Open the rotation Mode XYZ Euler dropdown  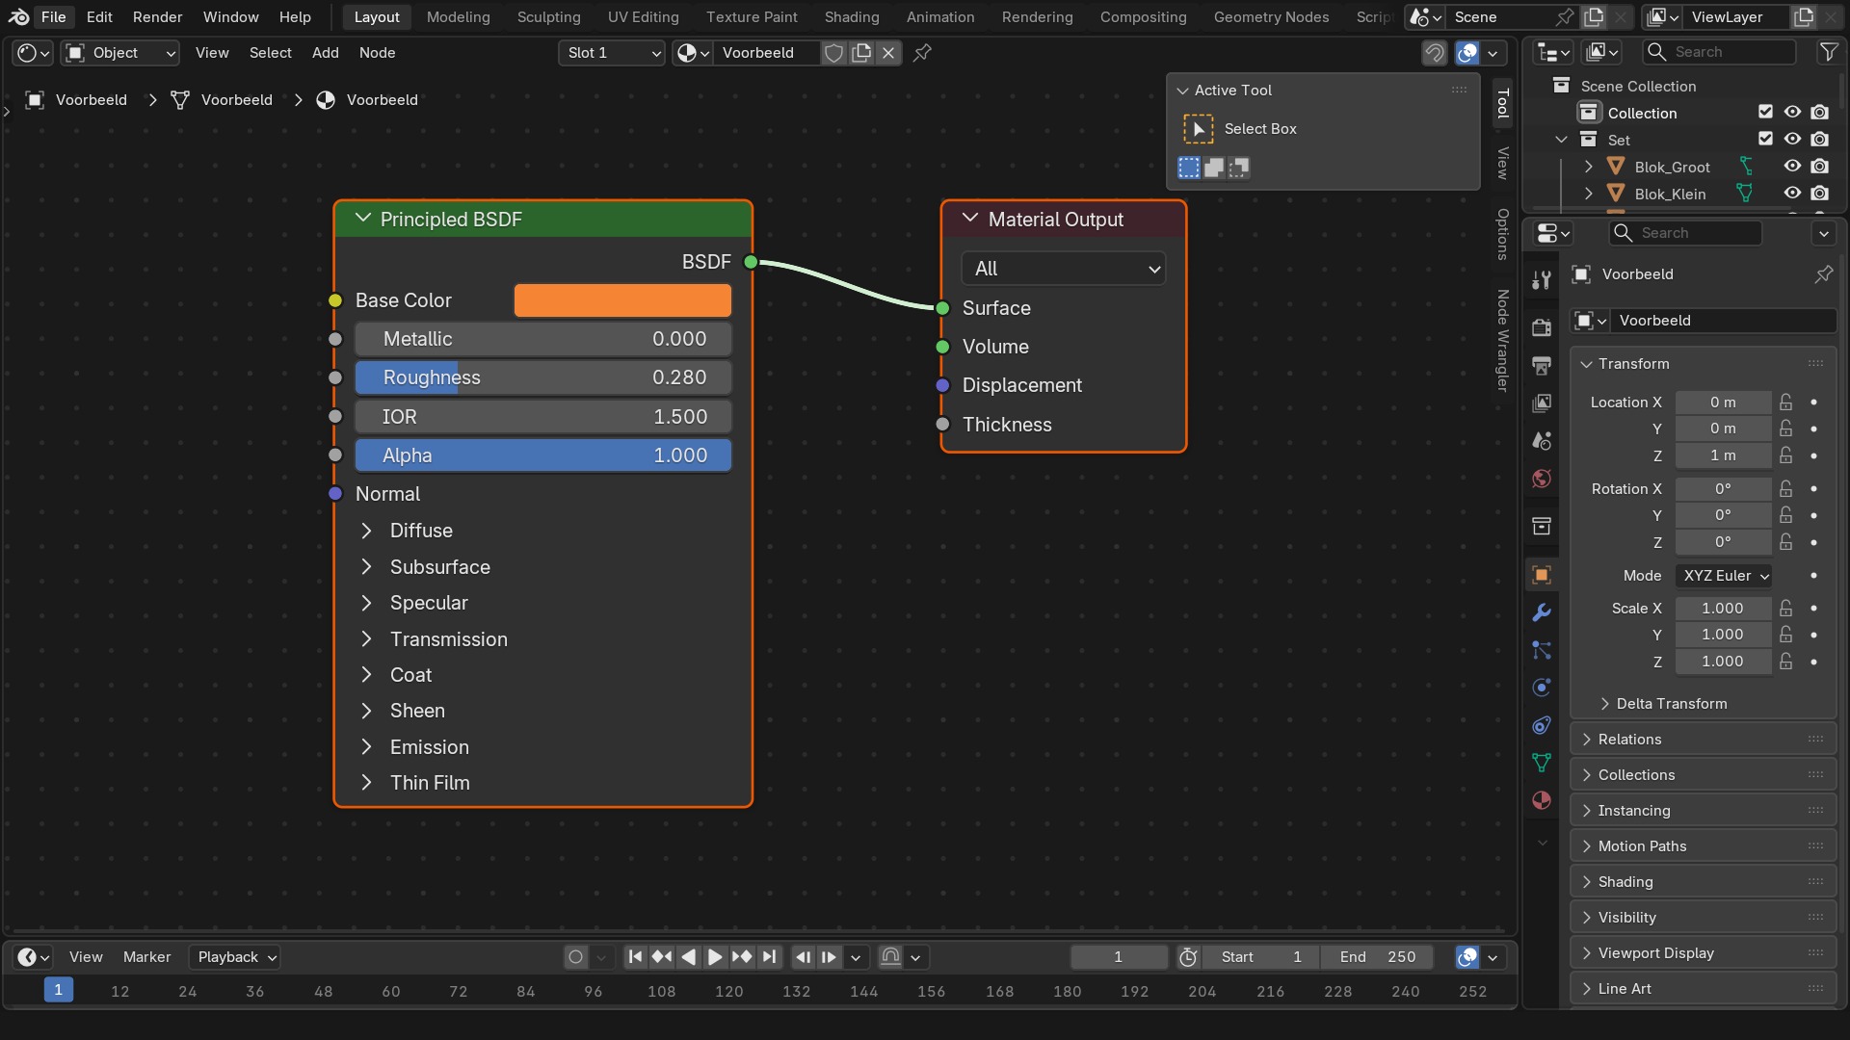coord(1725,576)
